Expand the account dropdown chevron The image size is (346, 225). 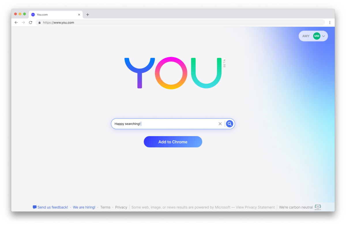click(x=324, y=36)
